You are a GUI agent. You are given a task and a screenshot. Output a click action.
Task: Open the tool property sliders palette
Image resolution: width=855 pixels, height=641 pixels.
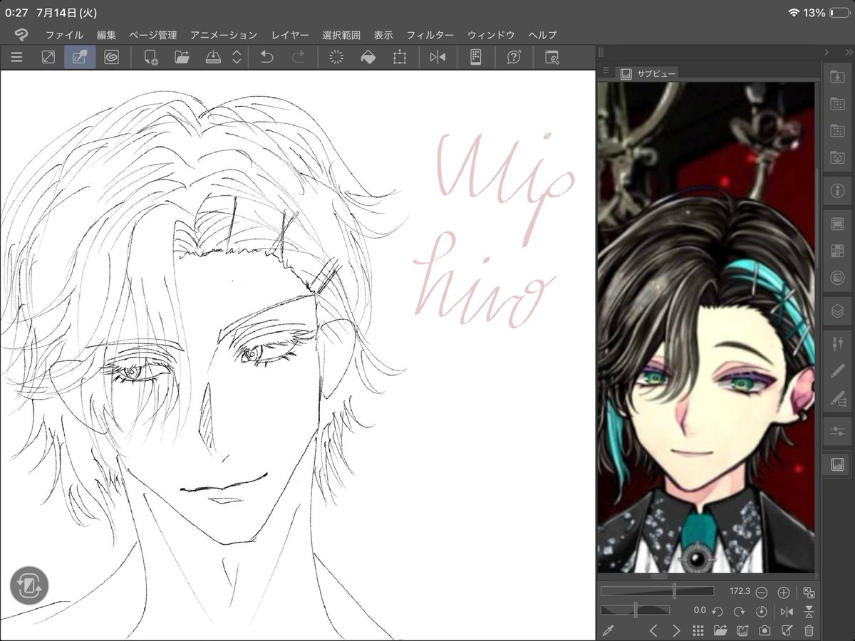point(837,345)
